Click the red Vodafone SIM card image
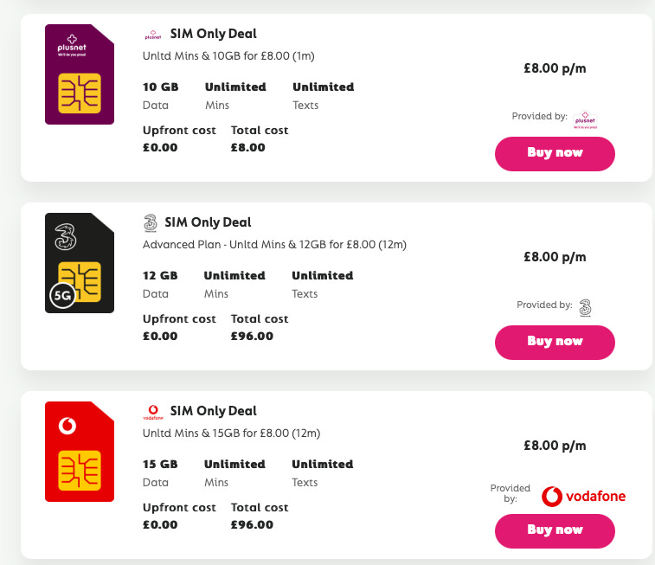 click(x=80, y=452)
